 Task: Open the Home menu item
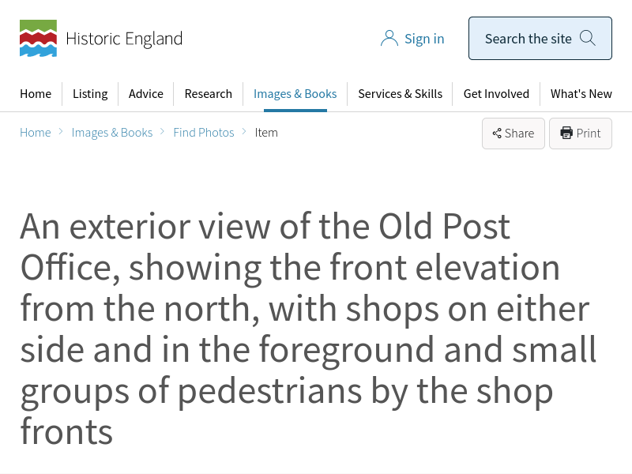(36, 93)
